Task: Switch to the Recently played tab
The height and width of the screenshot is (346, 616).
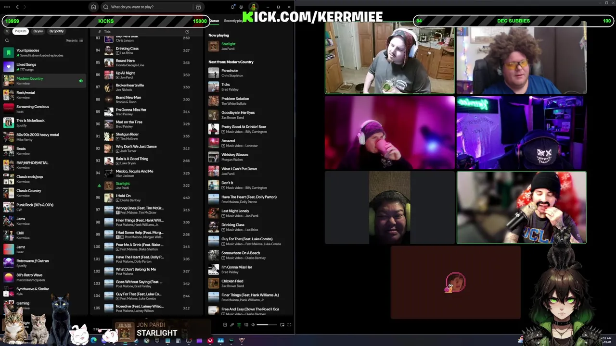Action: pyautogui.click(x=234, y=21)
